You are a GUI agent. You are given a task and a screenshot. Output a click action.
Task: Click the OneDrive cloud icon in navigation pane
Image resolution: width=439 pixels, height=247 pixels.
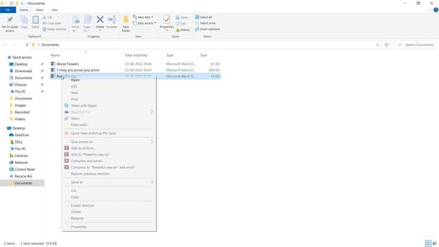point(11,135)
